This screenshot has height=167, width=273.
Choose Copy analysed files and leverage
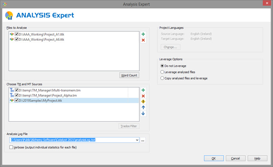pos(162,78)
